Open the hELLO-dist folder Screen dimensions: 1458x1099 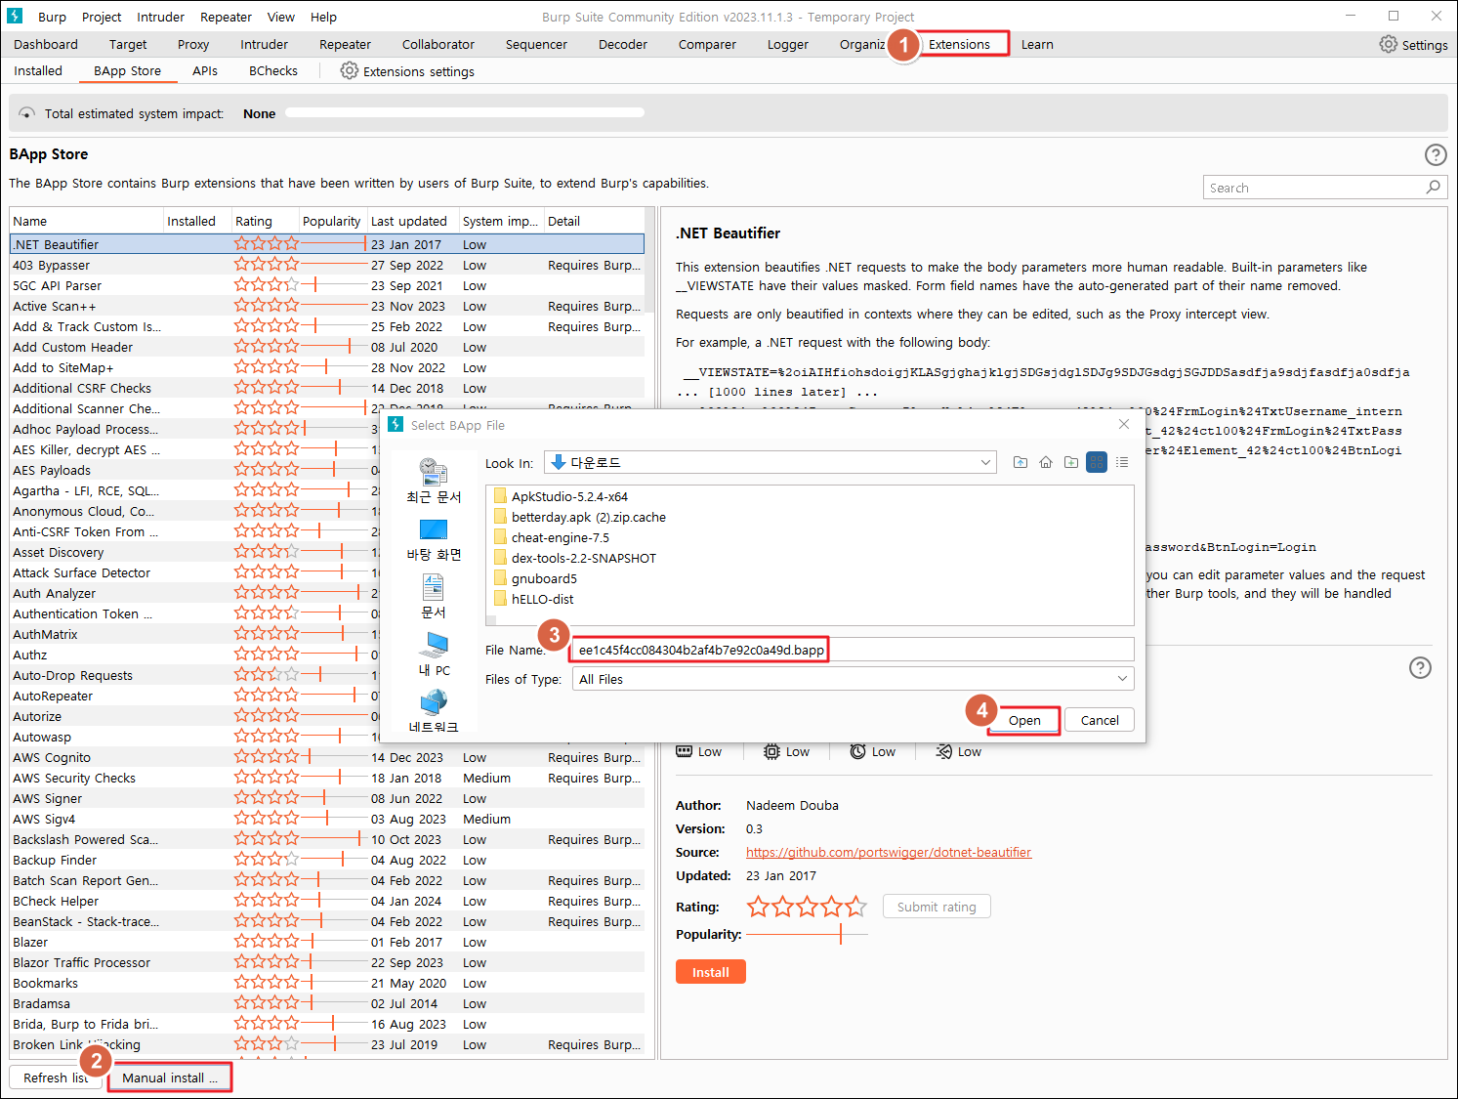(x=542, y=599)
